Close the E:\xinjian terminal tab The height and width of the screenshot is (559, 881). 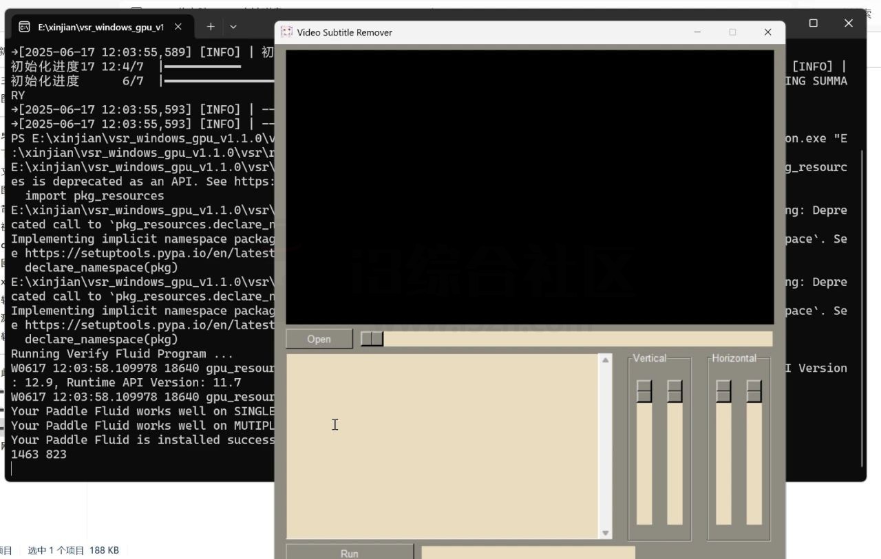[x=178, y=27]
